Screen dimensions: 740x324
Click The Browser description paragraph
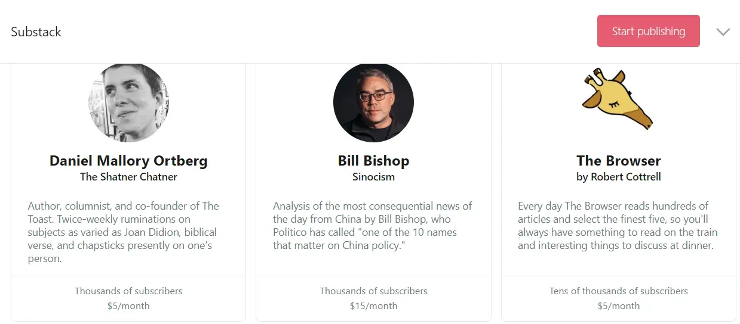[618, 226]
